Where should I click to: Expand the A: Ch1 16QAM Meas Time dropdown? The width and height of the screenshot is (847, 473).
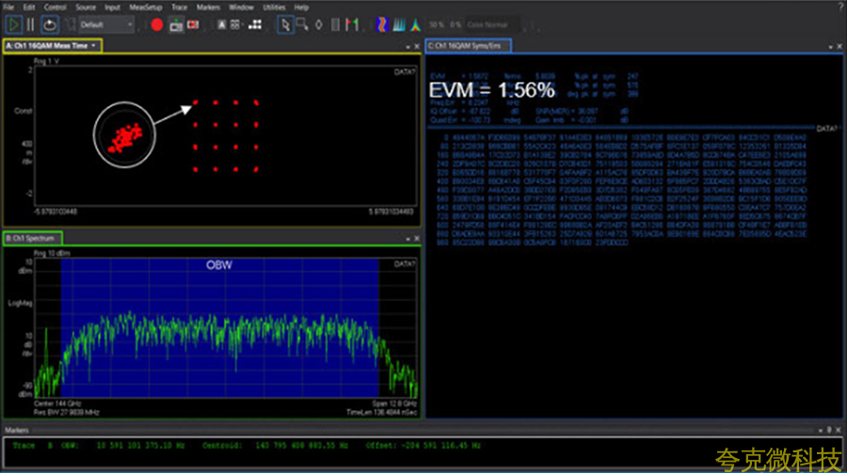point(94,45)
